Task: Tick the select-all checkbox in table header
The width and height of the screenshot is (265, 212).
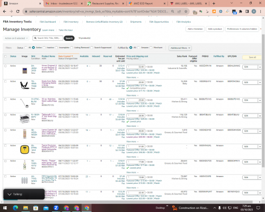Action: click(5, 56)
